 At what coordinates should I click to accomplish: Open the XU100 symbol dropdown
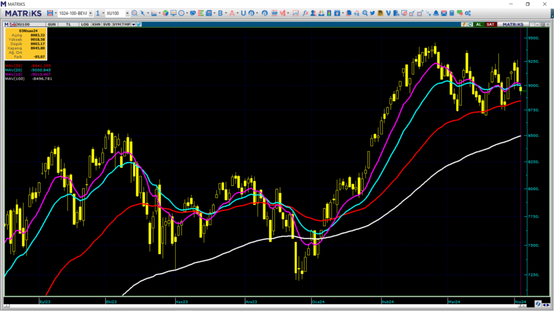pyautogui.click(x=128, y=13)
